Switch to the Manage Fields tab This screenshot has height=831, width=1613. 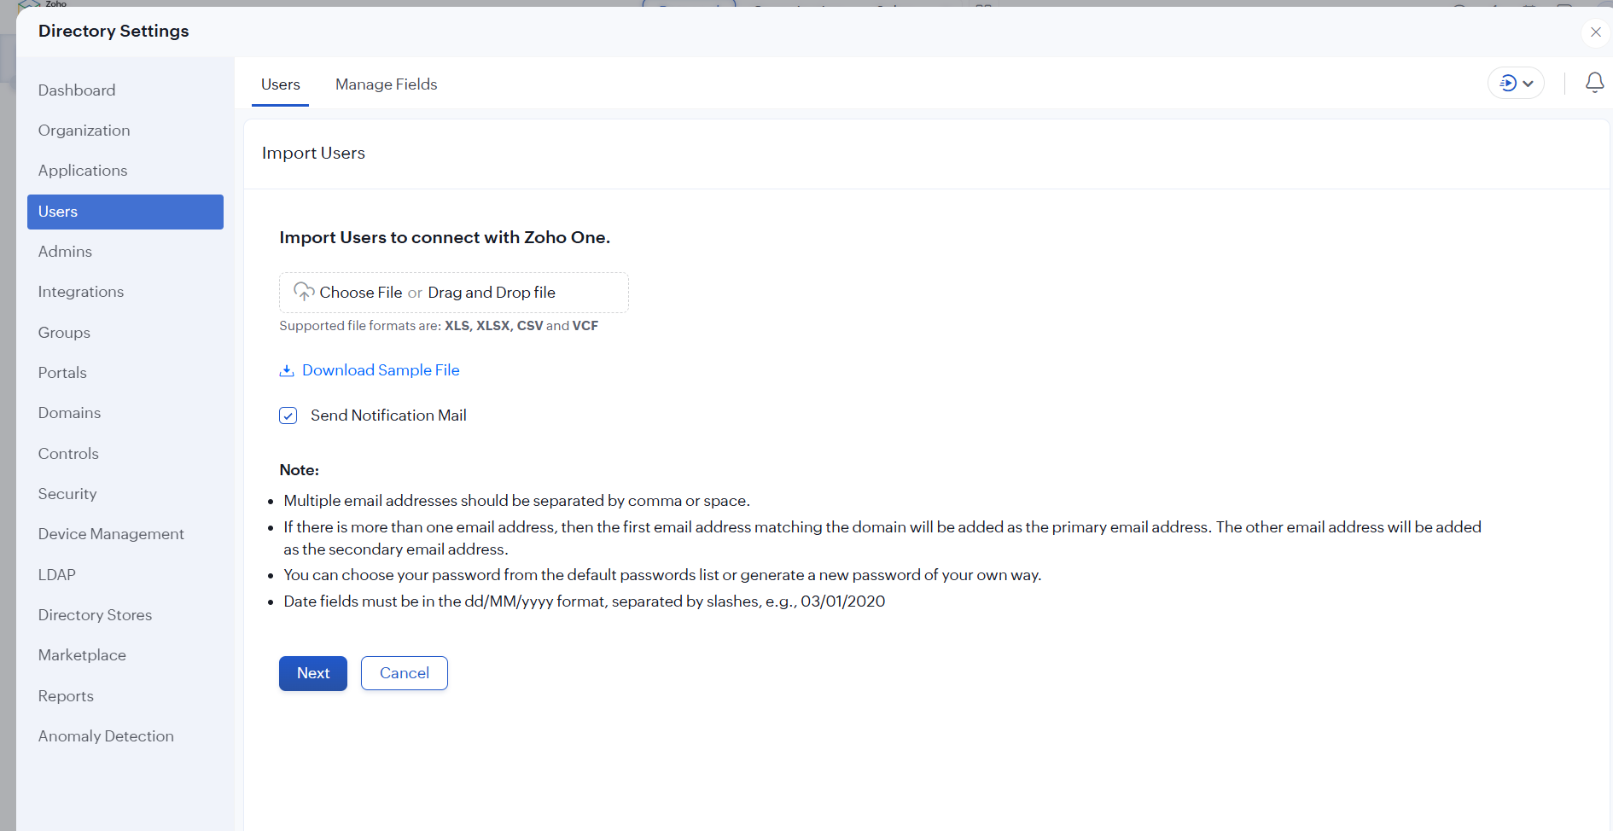click(x=386, y=84)
